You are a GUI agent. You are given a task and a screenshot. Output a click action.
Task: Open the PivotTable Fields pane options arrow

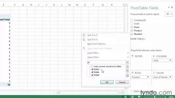pyautogui.click(x=169, y=7)
